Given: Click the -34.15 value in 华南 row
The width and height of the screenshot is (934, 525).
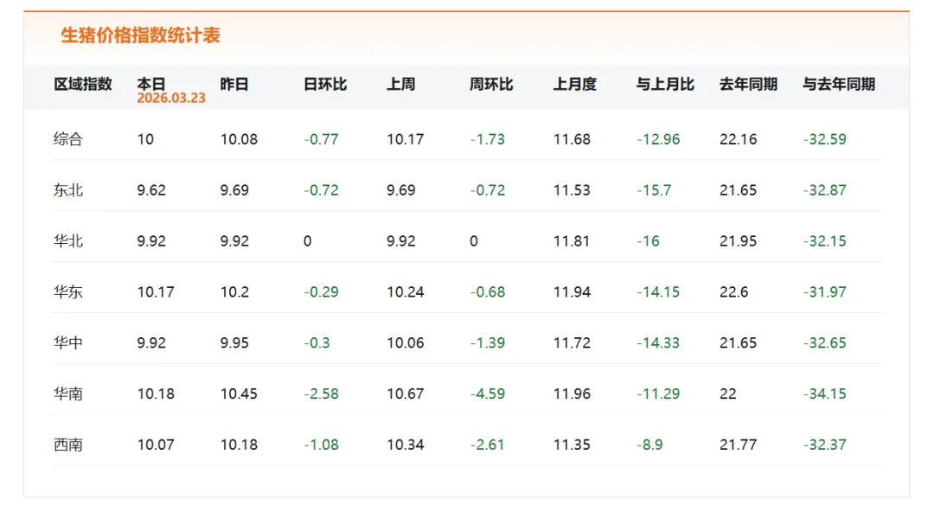Looking at the screenshot, I should point(824,394).
